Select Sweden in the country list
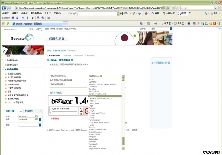This screenshot has width=222, height=155. pyautogui.click(x=105, y=89)
